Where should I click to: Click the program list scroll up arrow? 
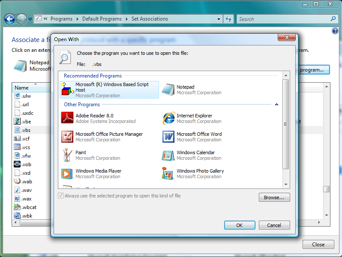(x=286, y=75)
